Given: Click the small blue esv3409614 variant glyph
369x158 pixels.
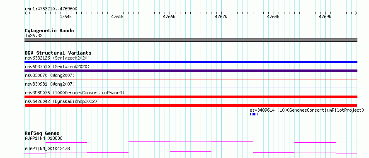Looking at the screenshot, I should tap(254, 114).
